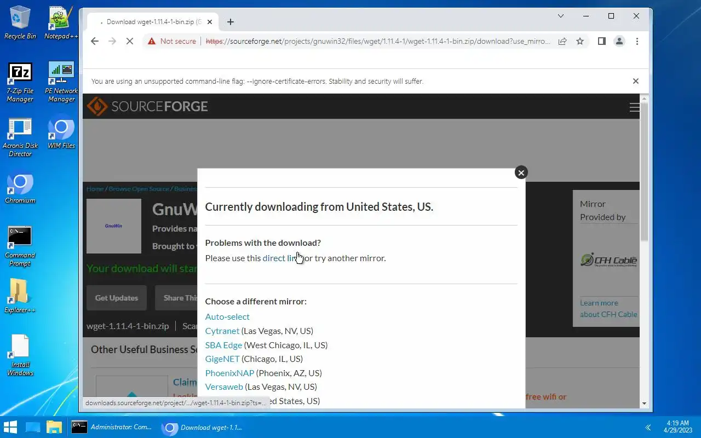The width and height of the screenshot is (701, 438).
Task: Open the Recycle Bin desktop icon
Action: (x=20, y=22)
